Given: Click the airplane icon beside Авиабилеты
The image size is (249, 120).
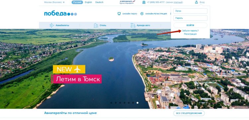Looking at the screenshot, I should (x=52, y=25).
